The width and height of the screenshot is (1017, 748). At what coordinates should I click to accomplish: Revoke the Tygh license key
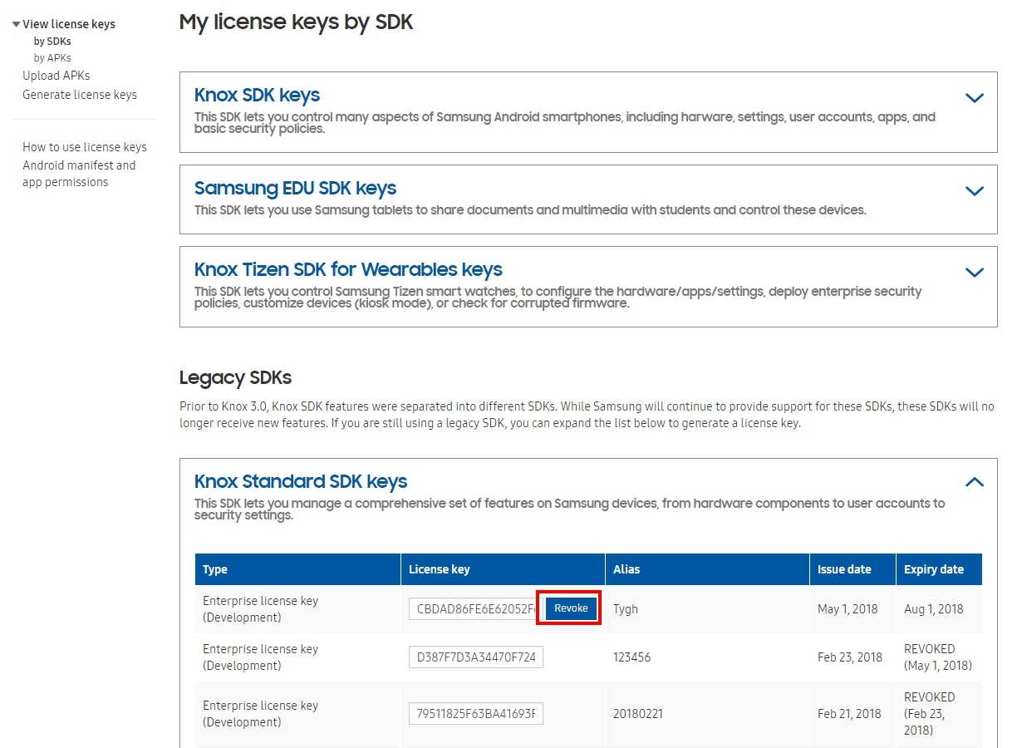point(571,608)
